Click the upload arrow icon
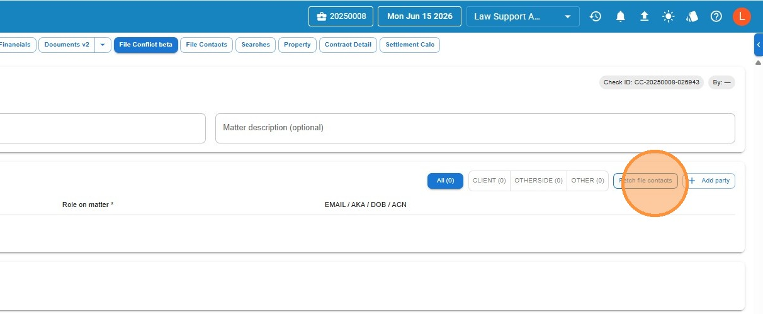Screen dimensions: 763x314 pos(644,16)
